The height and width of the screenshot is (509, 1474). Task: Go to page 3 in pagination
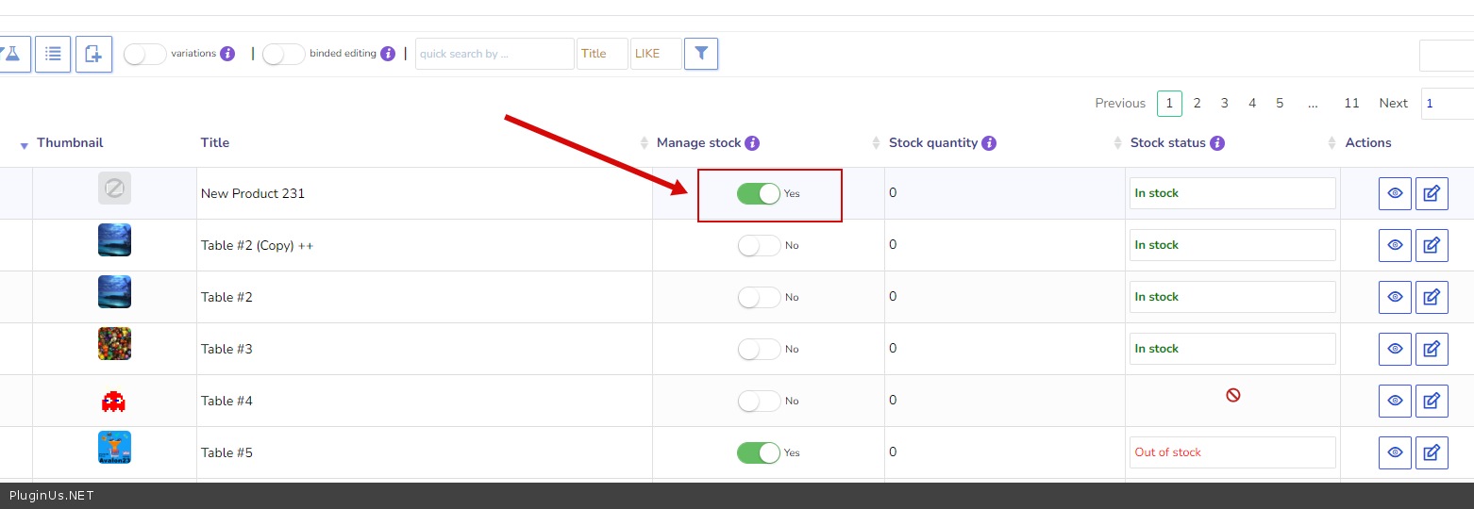coord(1224,104)
